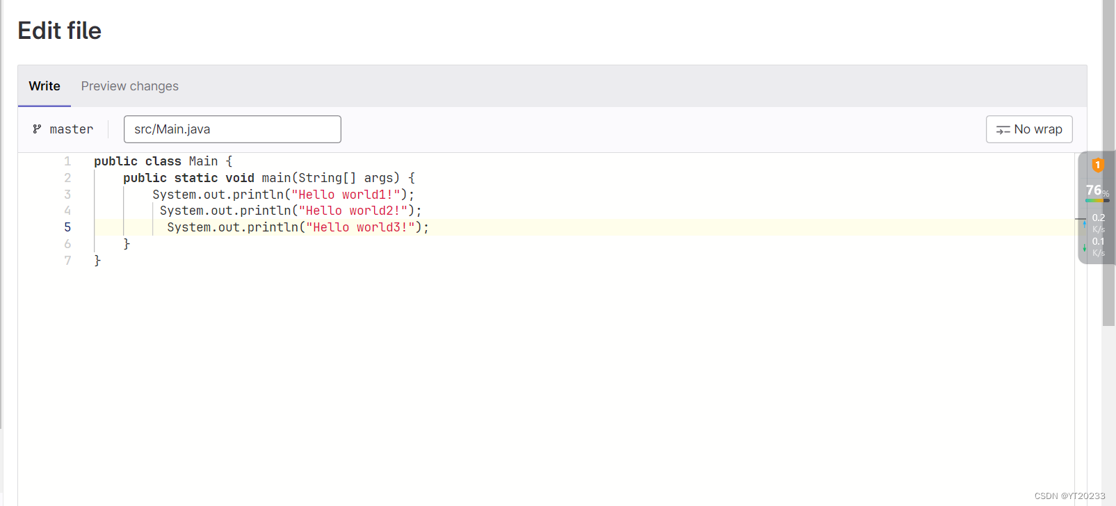This screenshot has width=1116, height=506.
Task: Open the Preview changes tab
Action: 130,86
